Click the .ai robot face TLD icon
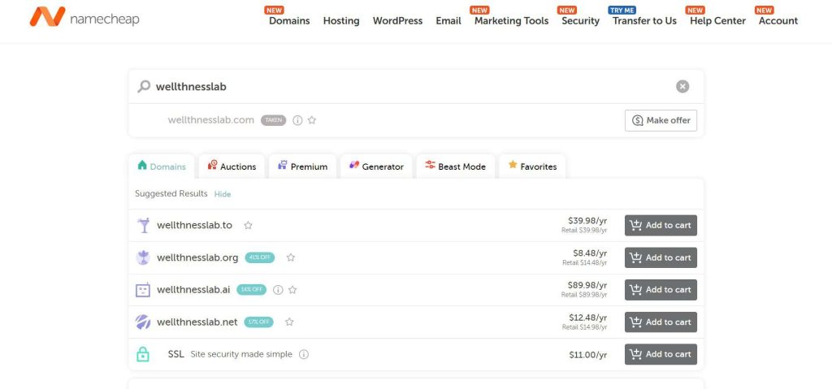This screenshot has width=832, height=389. [x=143, y=290]
